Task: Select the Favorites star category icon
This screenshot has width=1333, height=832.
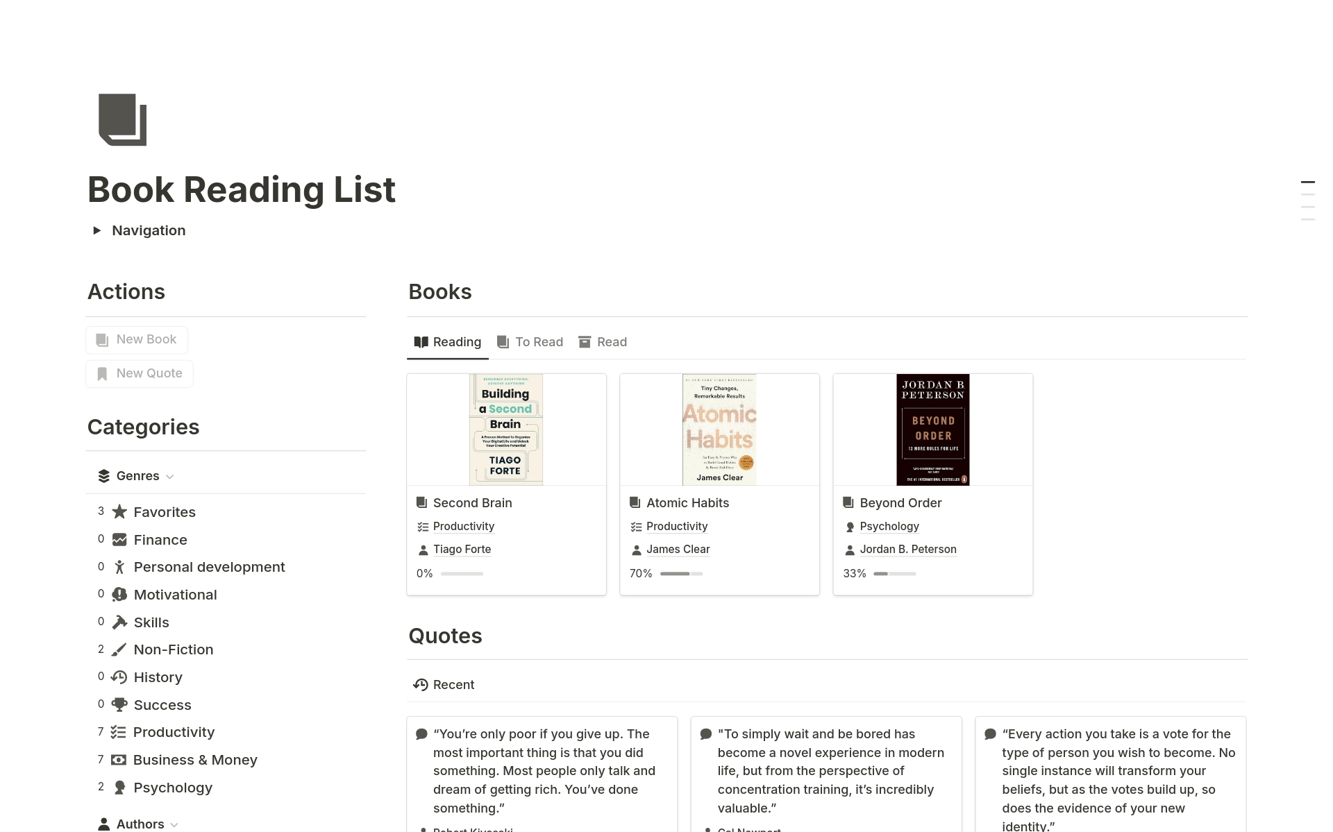Action: pyautogui.click(x=119, y=511)
